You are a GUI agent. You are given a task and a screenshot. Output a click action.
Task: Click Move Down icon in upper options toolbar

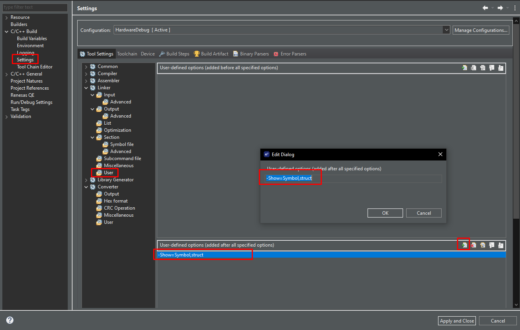(x=501, y=68)
